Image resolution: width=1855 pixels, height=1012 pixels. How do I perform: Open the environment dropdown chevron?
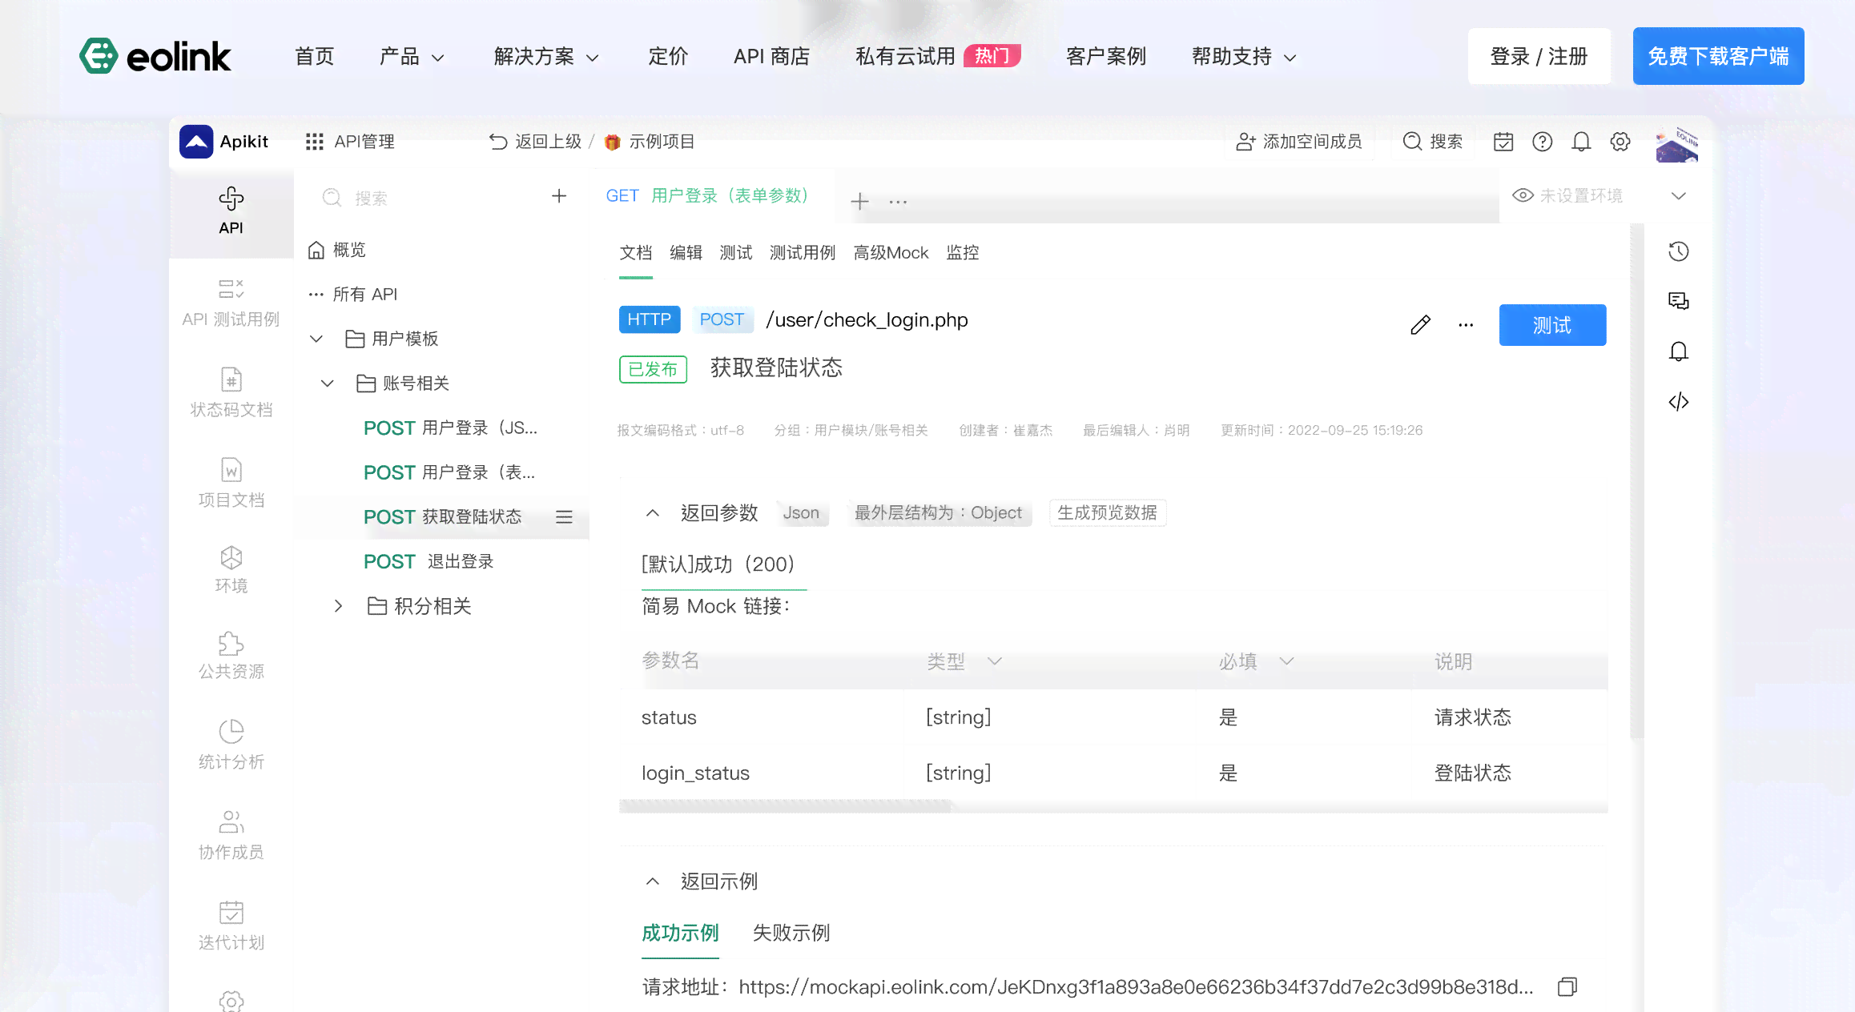point(1679,196)
